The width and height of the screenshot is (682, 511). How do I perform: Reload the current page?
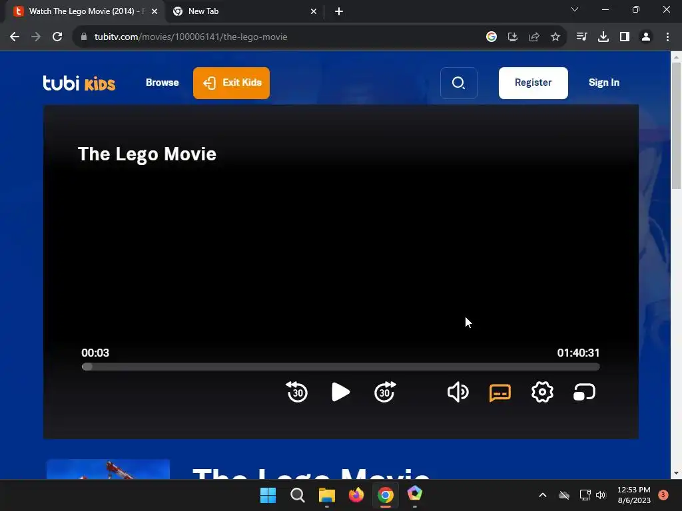(x=57, y=37)
